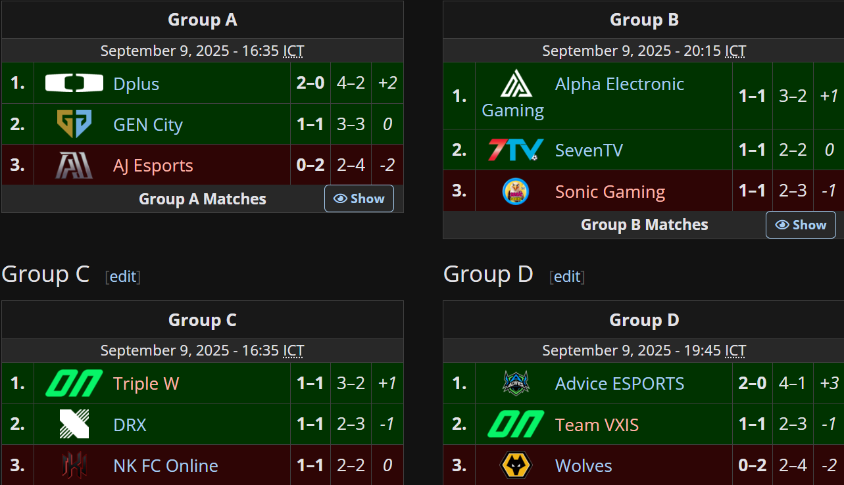Click the SevenTV team logo
This screenshot has height=485, width=844.
point(516,150)
